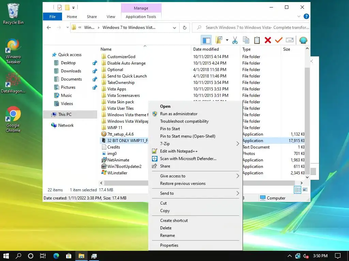Screen dimensions: 349x261
Task: Toggle the navigation pane toolbar icon
Action: point(206,40)
